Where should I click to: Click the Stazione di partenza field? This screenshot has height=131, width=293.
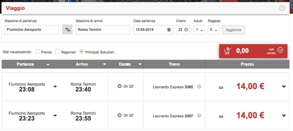tap(32, 30)
